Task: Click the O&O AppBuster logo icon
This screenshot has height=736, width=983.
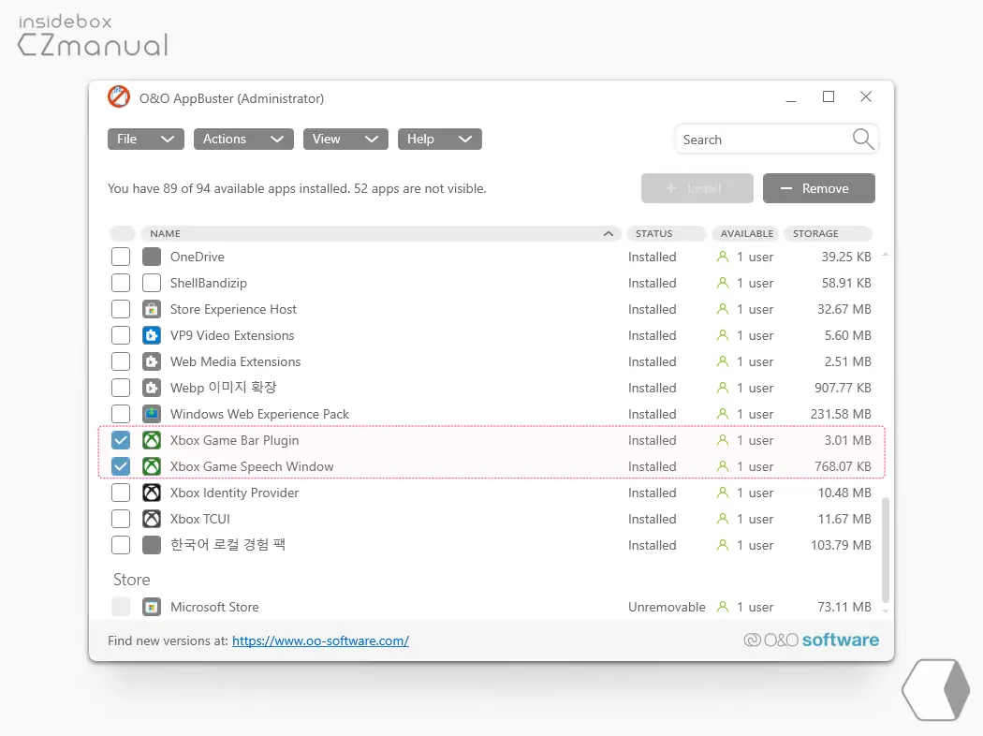Action: [119, 97]
